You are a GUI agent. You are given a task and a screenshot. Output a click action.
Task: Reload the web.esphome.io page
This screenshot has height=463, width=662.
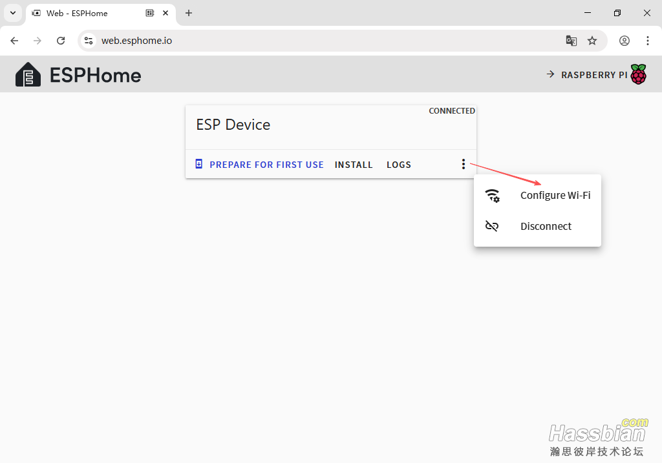61,41
